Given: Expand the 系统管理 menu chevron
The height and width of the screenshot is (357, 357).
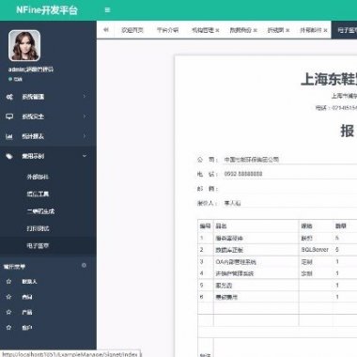Looking at the screenshot, I should [85, 96].
